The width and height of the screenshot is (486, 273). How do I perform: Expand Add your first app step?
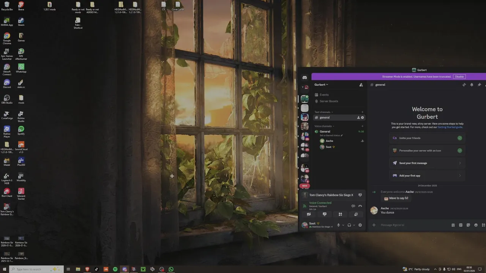(x=427, y=176)
